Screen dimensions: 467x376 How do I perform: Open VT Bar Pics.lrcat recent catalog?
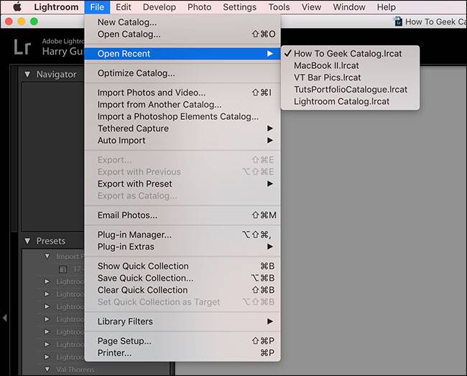click(x=351, y=77)
